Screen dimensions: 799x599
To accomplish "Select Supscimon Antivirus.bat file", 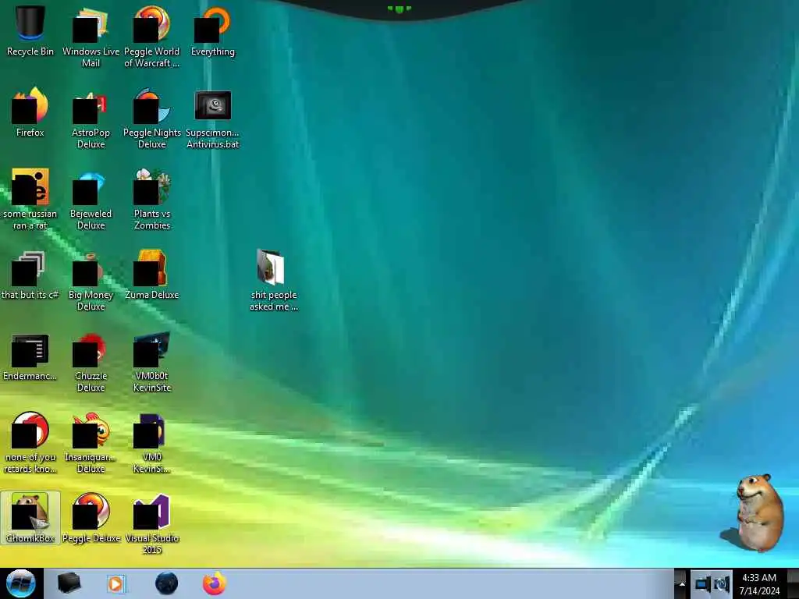I will (x=212, y=119).
